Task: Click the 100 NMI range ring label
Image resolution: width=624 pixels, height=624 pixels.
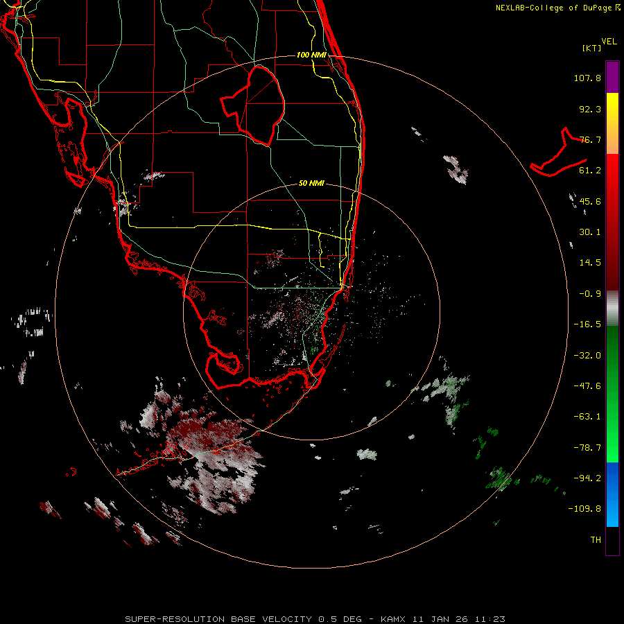Action: coord(311,55)
